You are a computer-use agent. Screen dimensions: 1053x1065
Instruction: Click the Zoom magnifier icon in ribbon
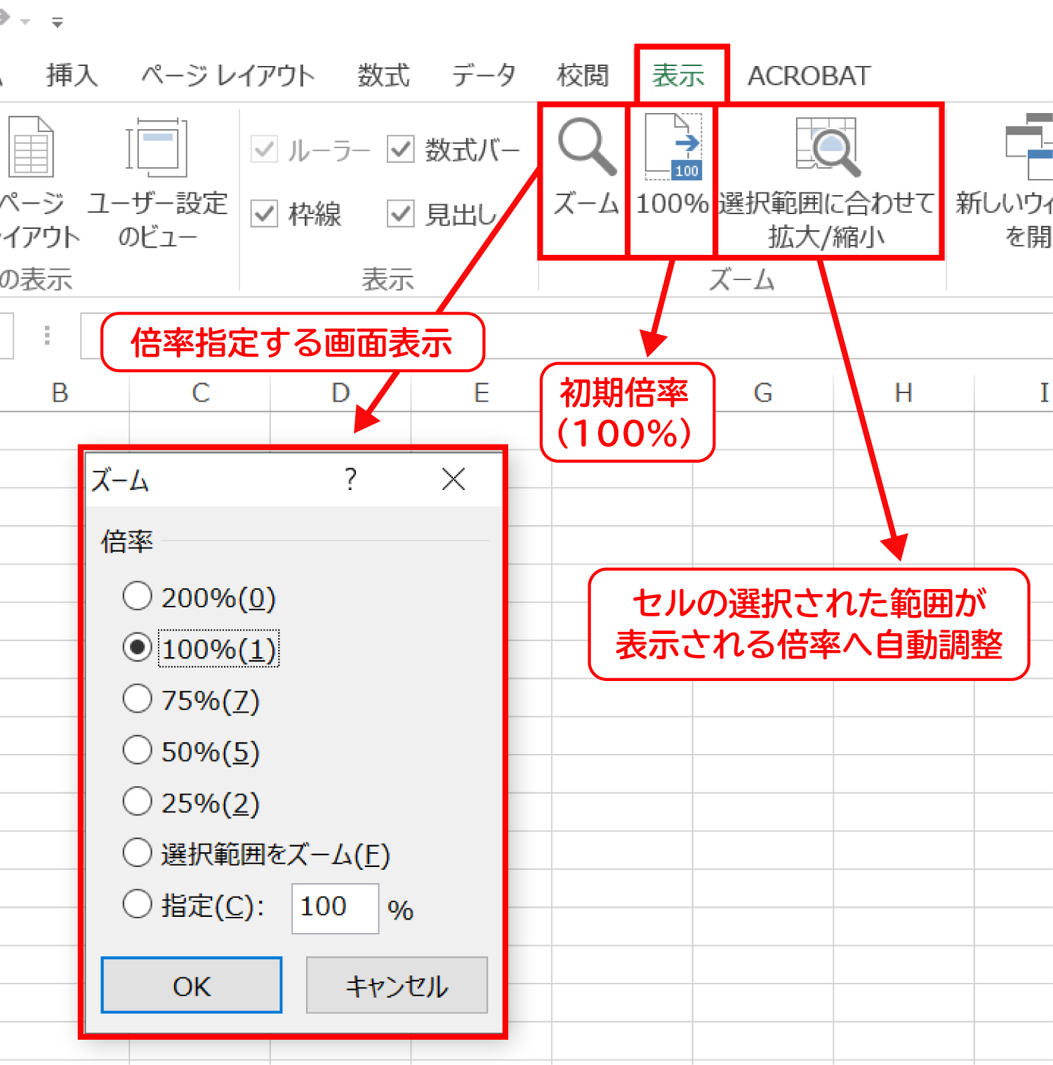(x=586, y=148)
